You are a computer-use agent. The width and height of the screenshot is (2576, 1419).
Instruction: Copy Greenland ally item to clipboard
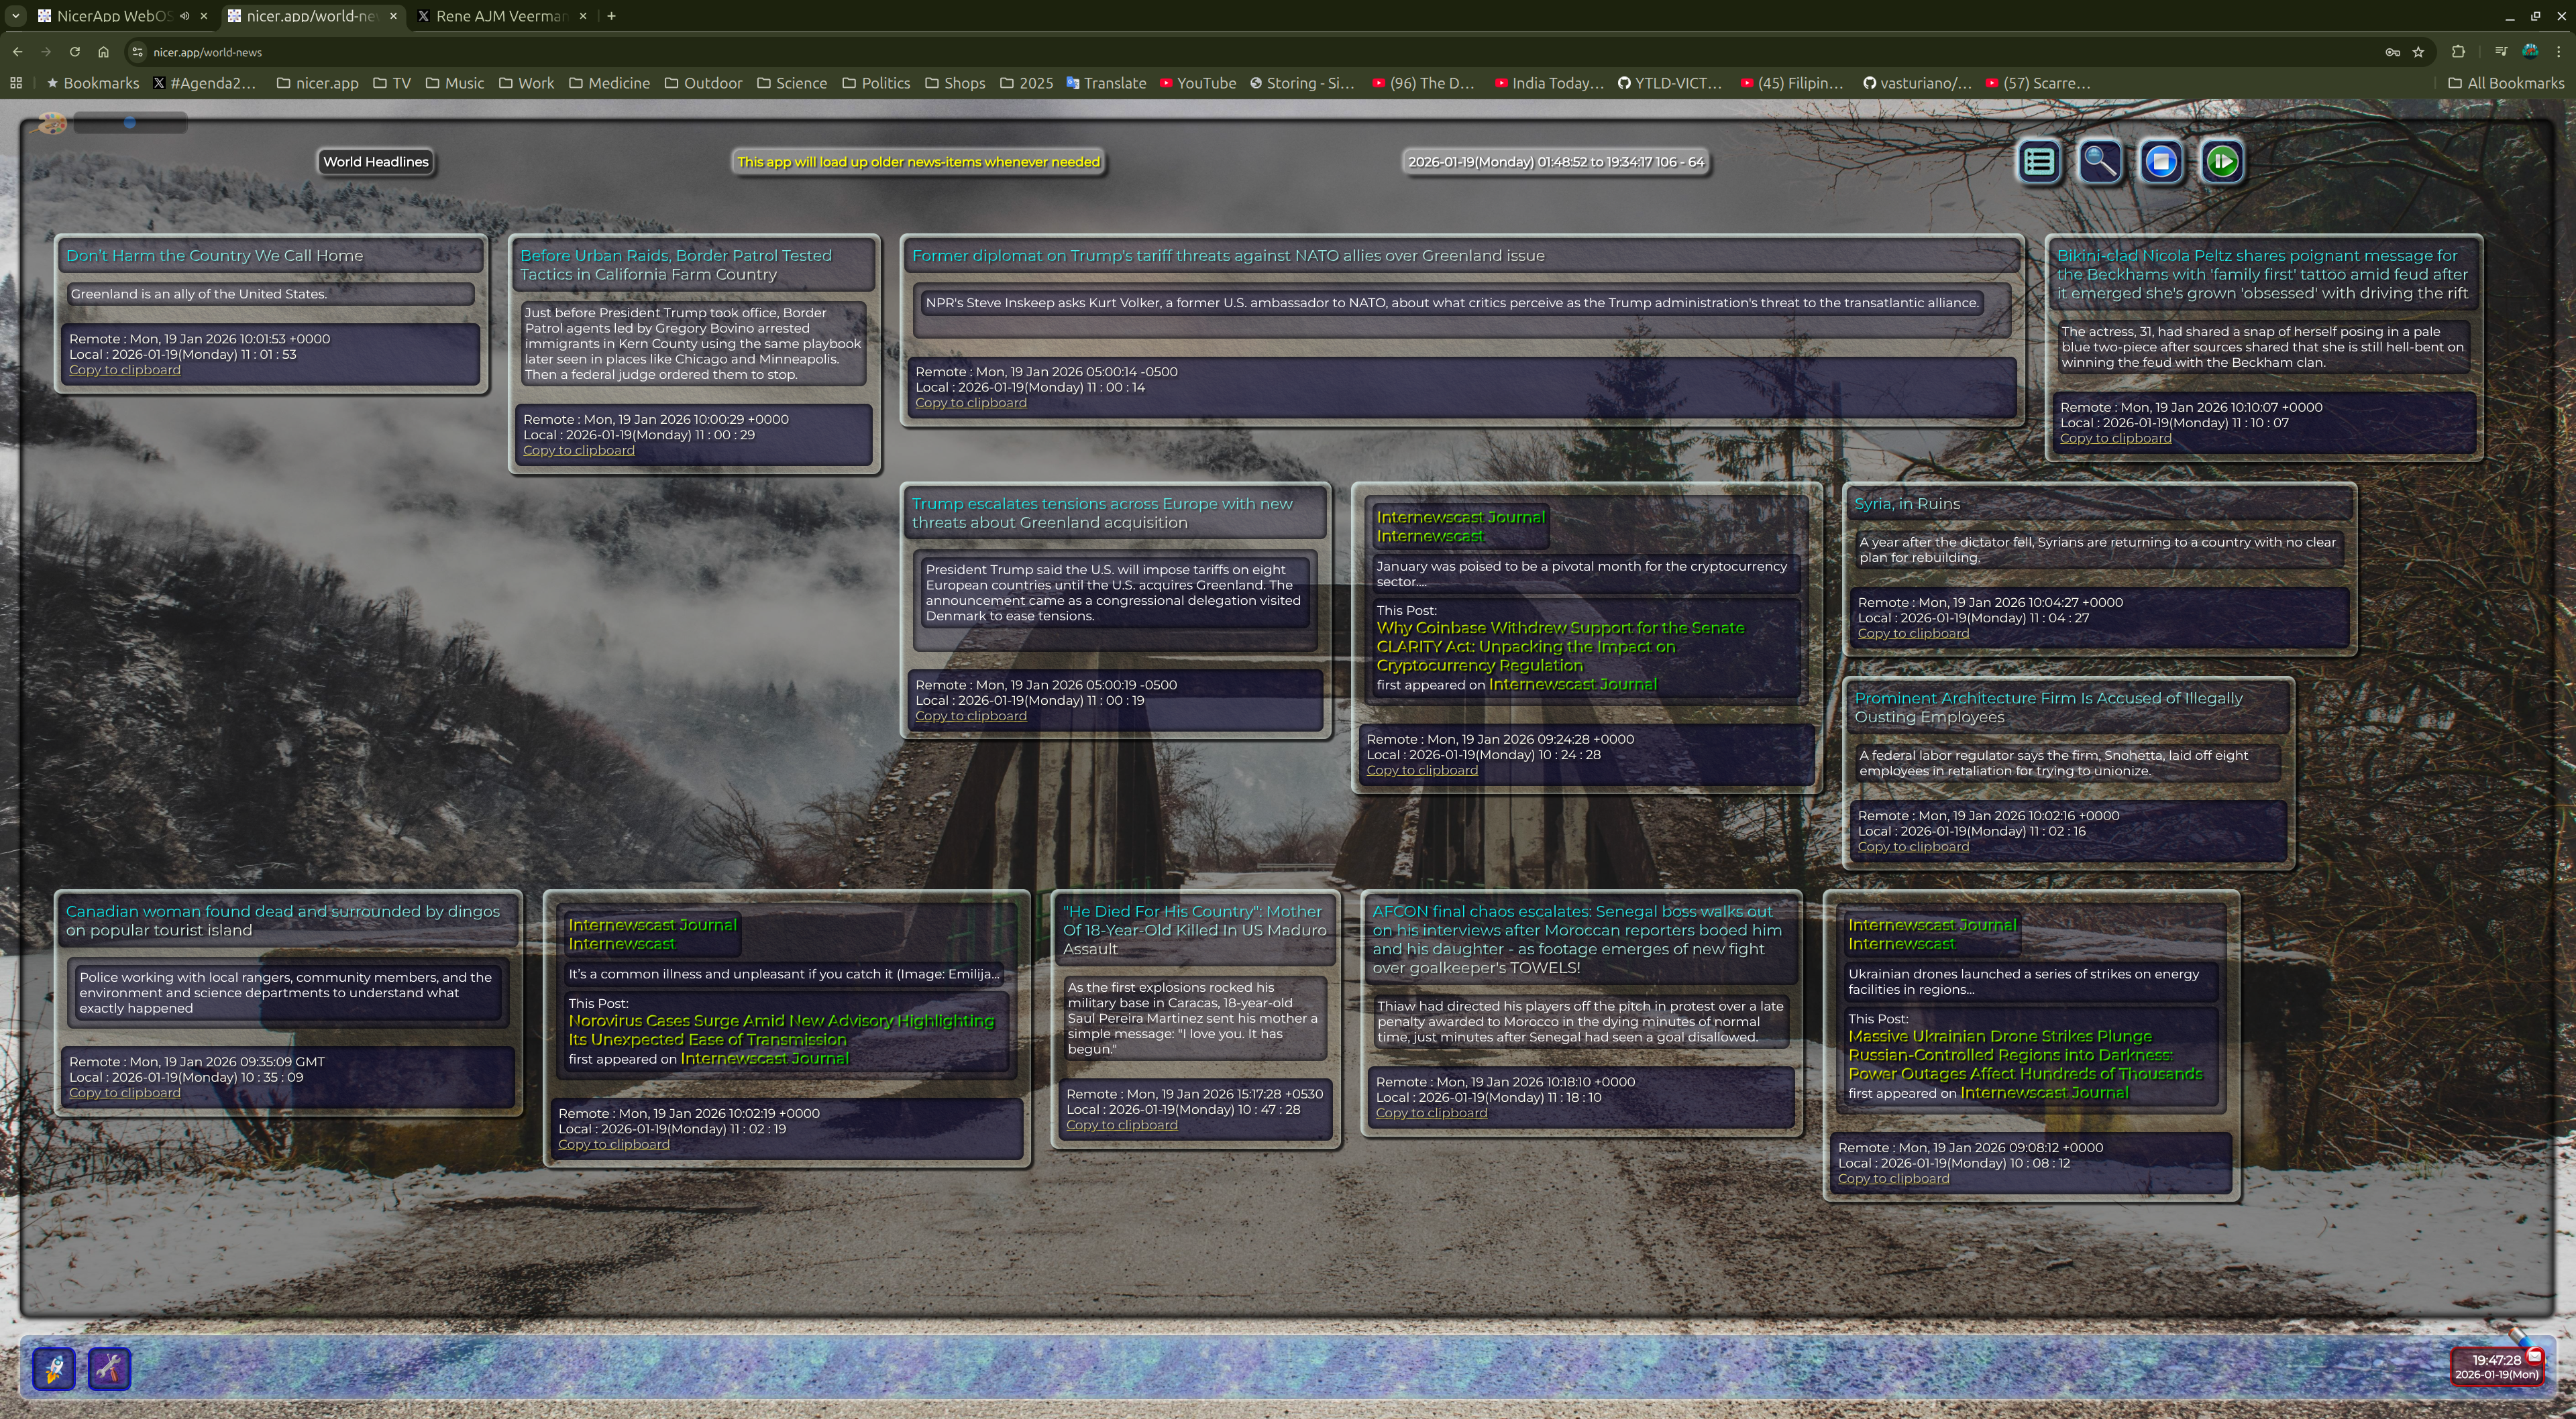(124, 370)
